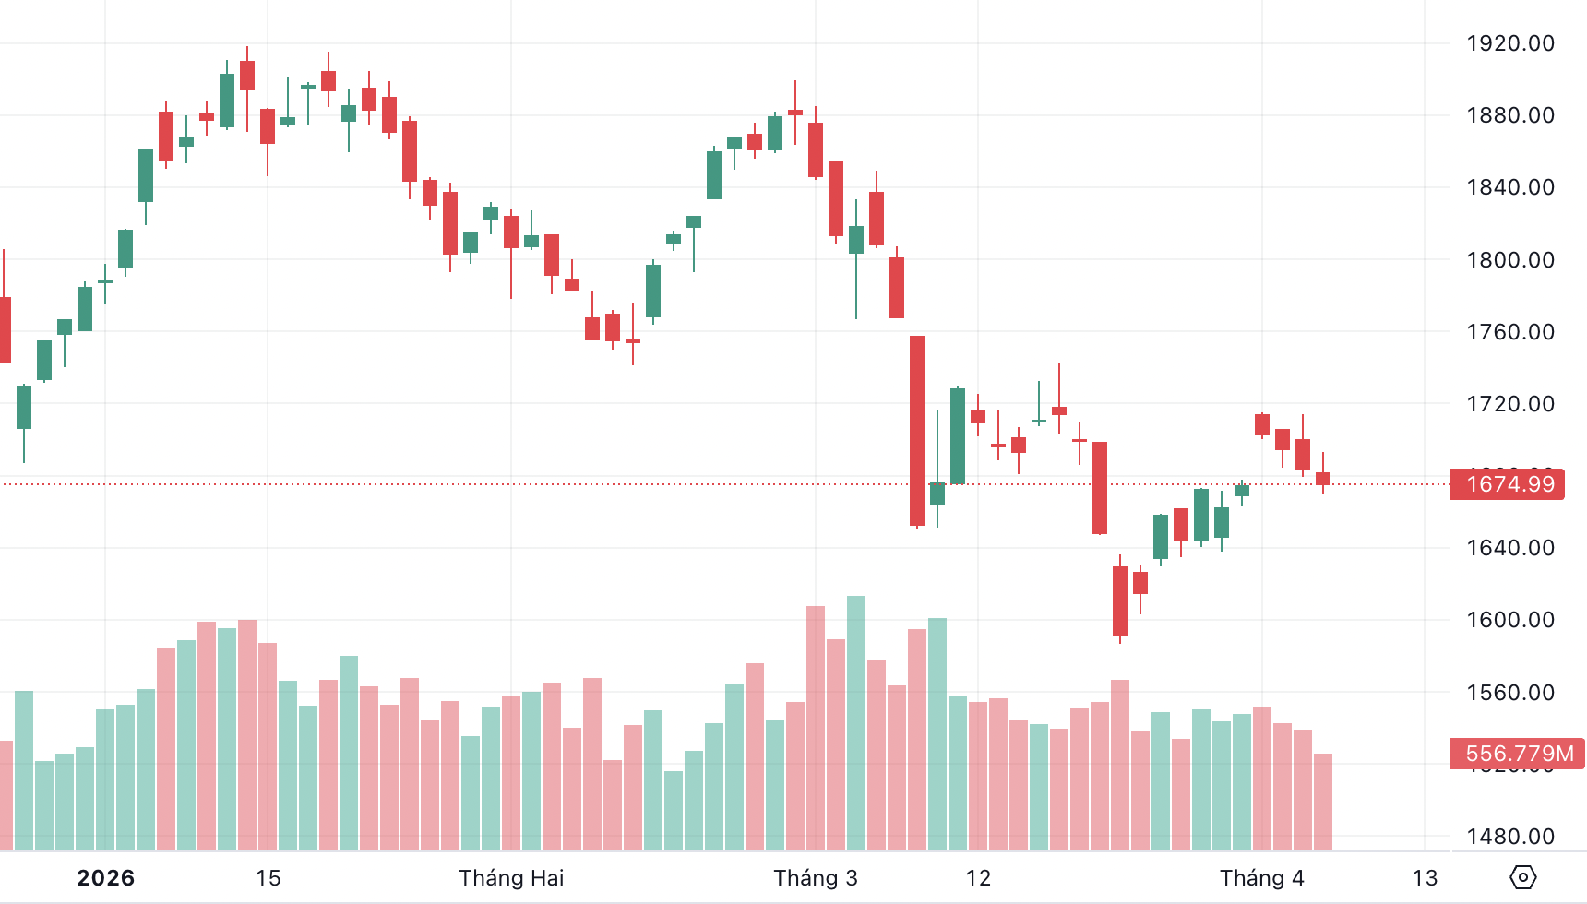
Task: Click the Tháng 3 time axis label
Action: [816, 878]
